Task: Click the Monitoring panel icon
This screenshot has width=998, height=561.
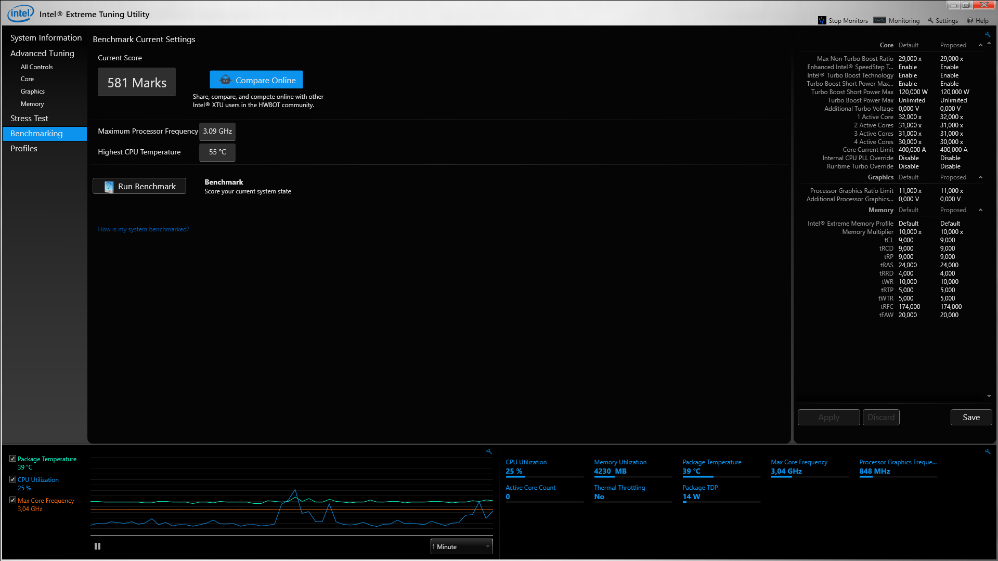Action: (879, 20)
